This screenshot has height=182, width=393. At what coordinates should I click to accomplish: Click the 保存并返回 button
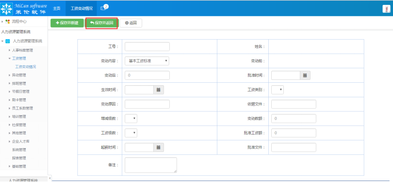tap(101, 23)
